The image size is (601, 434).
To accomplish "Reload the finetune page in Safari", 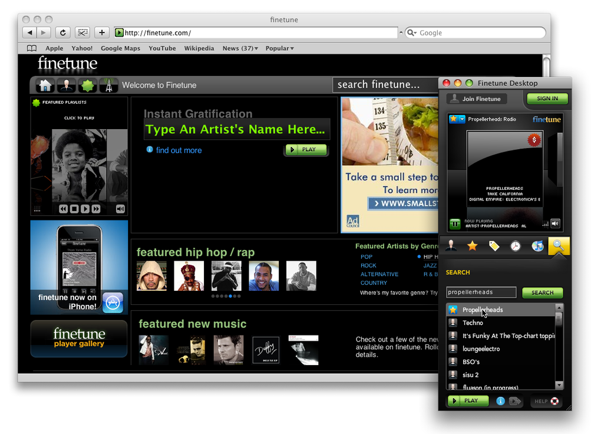I will tap(63, 32).
